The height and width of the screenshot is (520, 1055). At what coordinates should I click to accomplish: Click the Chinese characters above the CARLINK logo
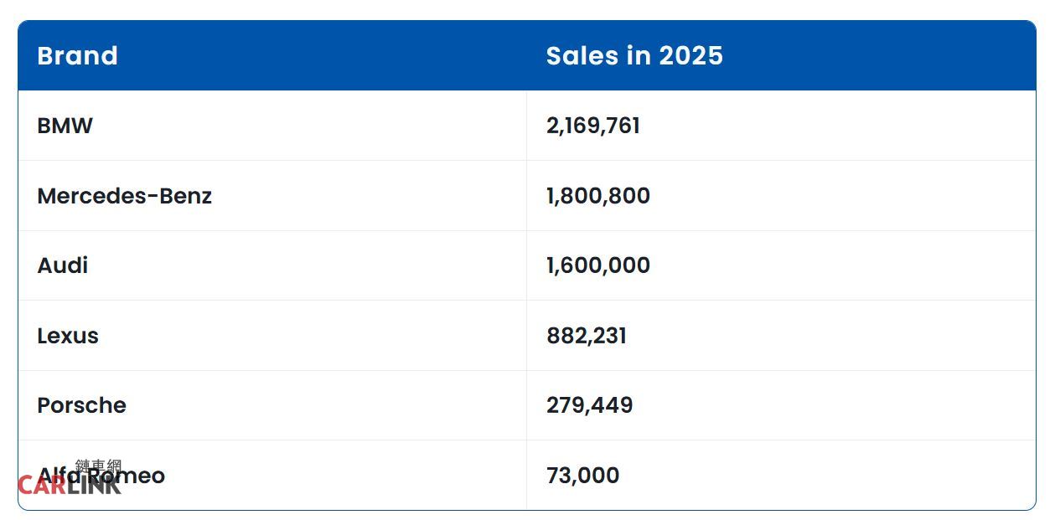pos(98,466)
